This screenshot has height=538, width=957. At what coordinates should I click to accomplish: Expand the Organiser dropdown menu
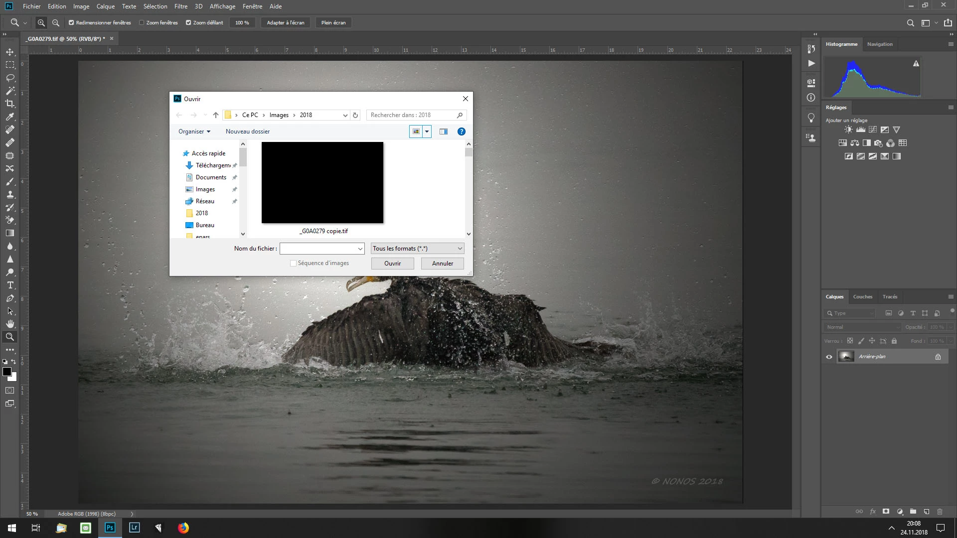(x=194, y=132)
